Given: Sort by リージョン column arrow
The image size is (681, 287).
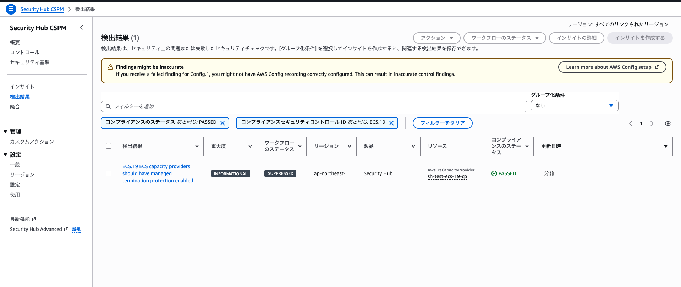Looking at the screenshot, I should click(350, 146).
